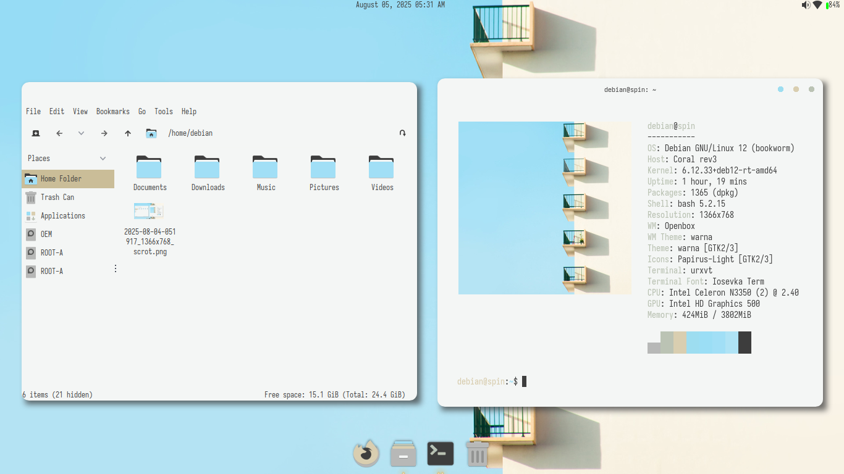This screenshot has width=844, height=474.
Task: Click the home folder icon beside the path bar
Action: (x=151, y=133)
